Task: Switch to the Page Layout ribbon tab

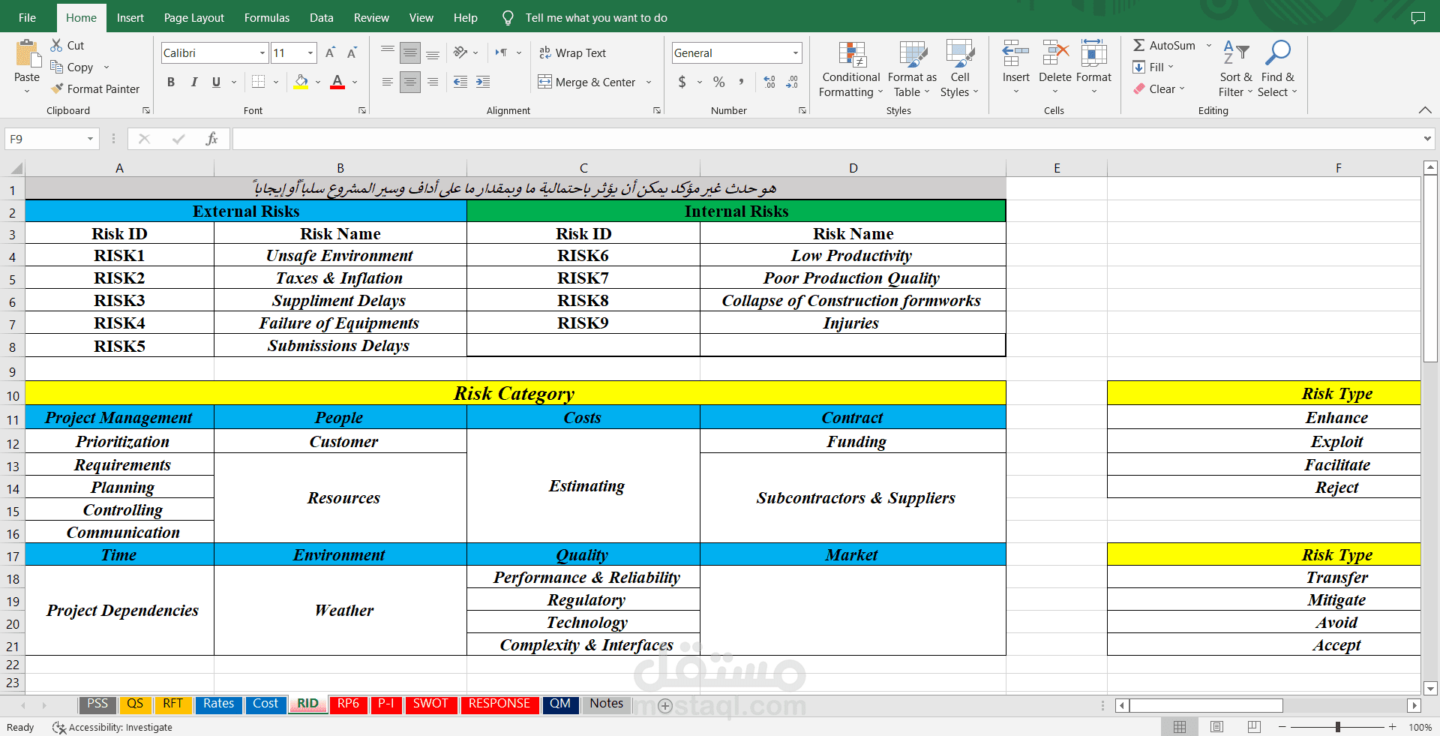Action: coord(193,17)
